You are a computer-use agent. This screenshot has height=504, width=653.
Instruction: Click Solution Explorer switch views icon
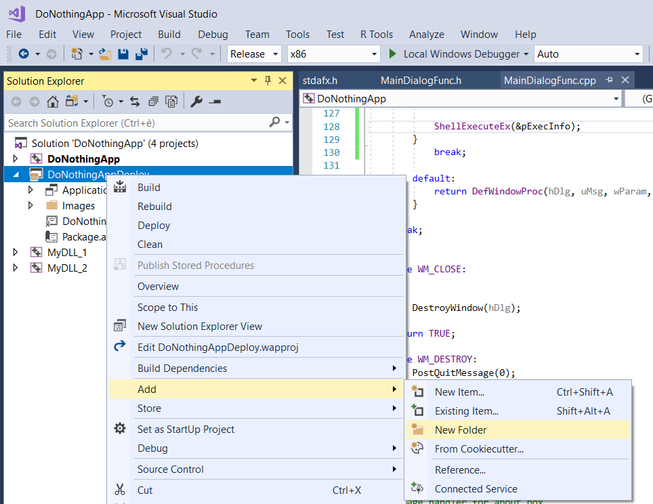tap(72, 102)
